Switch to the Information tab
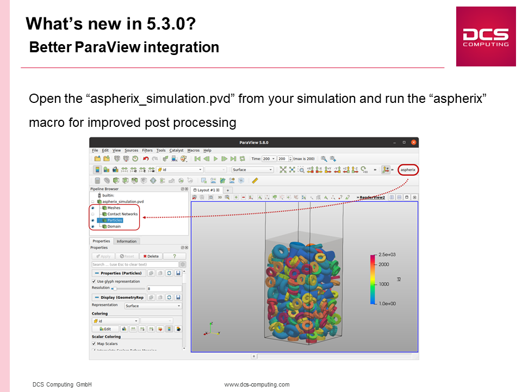Screen dimensions: 522x392 coord(127,241)
